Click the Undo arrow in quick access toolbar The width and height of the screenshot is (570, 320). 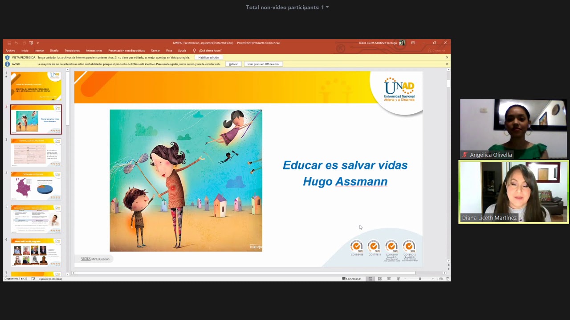pyautogui.click(x=16, y=43)
